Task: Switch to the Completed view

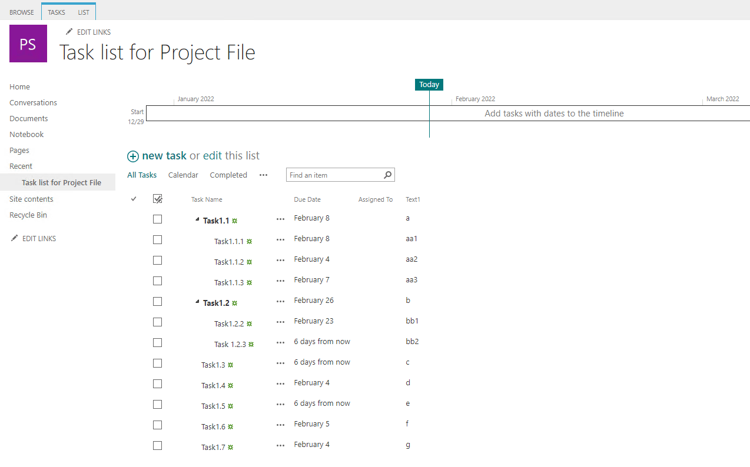Action: [228, 175]
